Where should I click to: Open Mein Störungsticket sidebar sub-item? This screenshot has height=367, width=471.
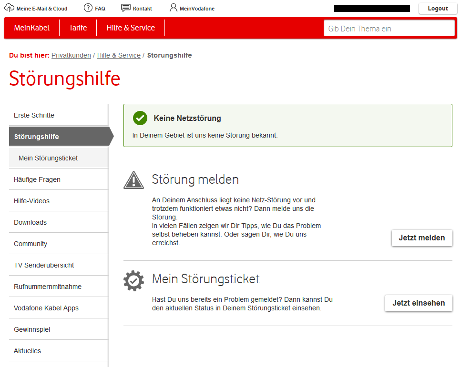[59, 158]
